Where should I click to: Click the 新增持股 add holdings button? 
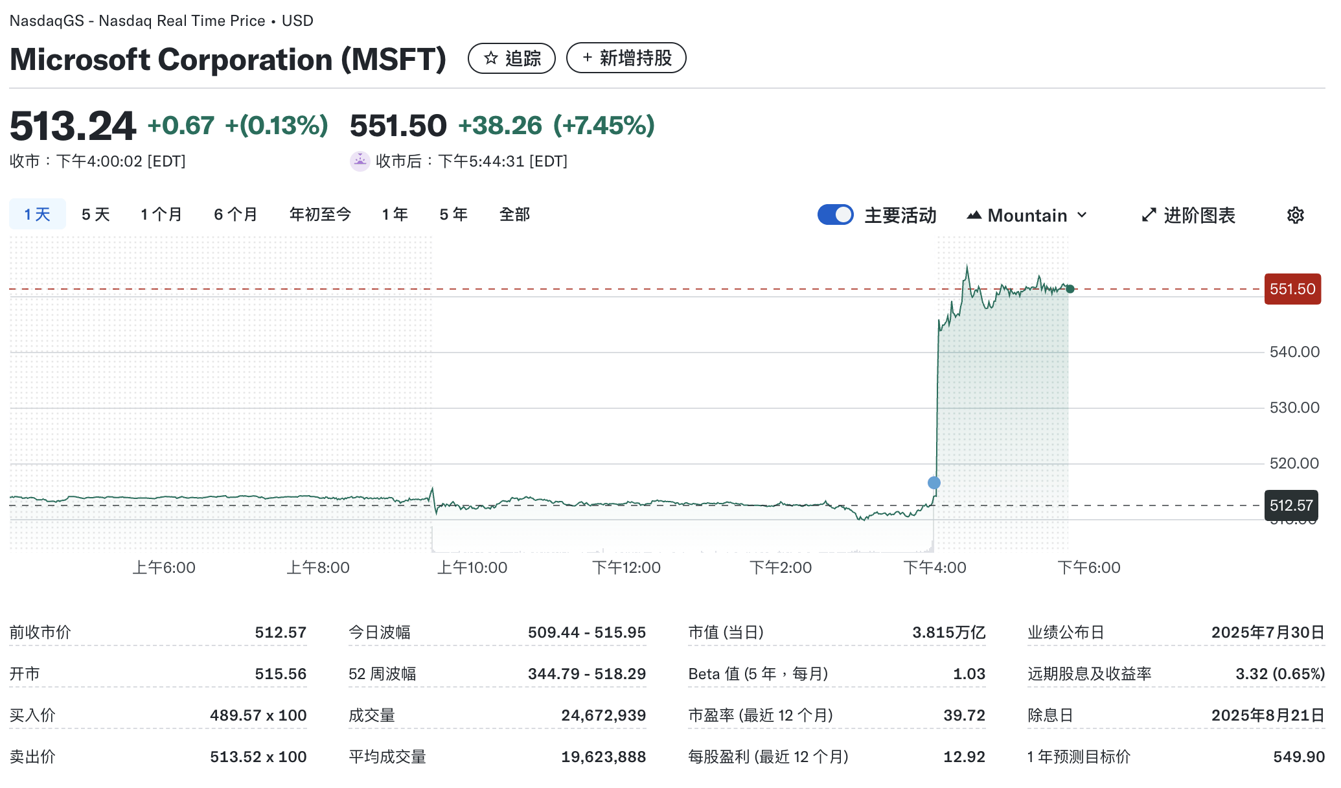pyautogui.click(x=626, y=58)
